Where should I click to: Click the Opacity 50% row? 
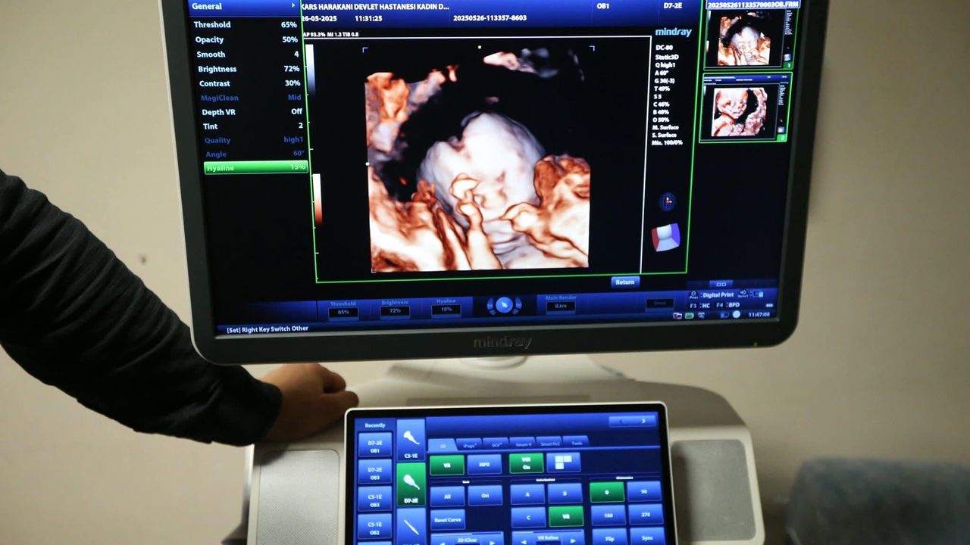click(246, 39)
